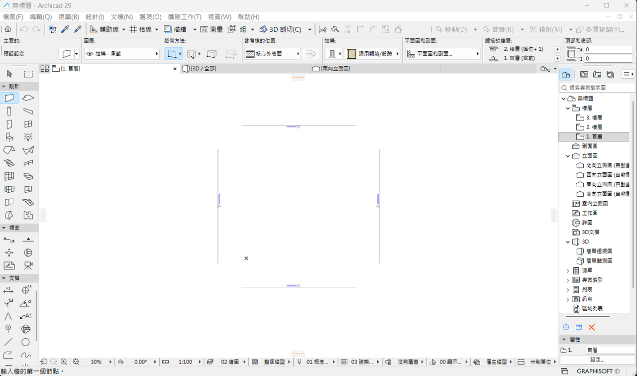Select the Text tool

[8, 316]
